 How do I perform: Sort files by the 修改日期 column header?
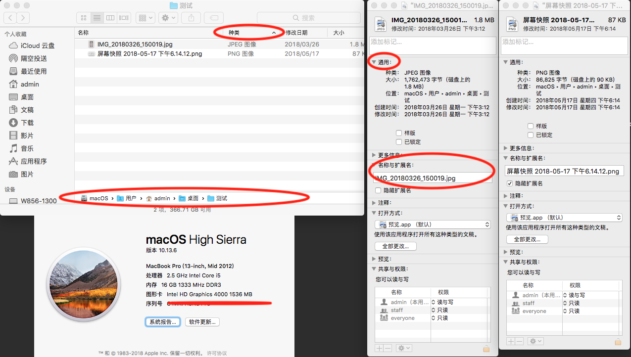coord(297,33)
